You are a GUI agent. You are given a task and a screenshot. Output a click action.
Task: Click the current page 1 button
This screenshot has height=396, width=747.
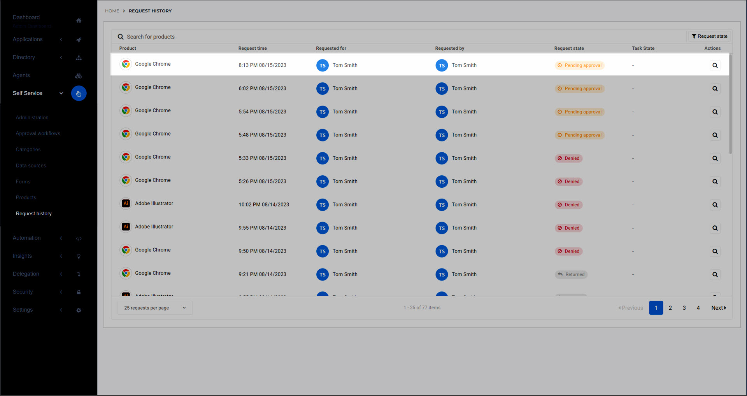coord(656,308)
